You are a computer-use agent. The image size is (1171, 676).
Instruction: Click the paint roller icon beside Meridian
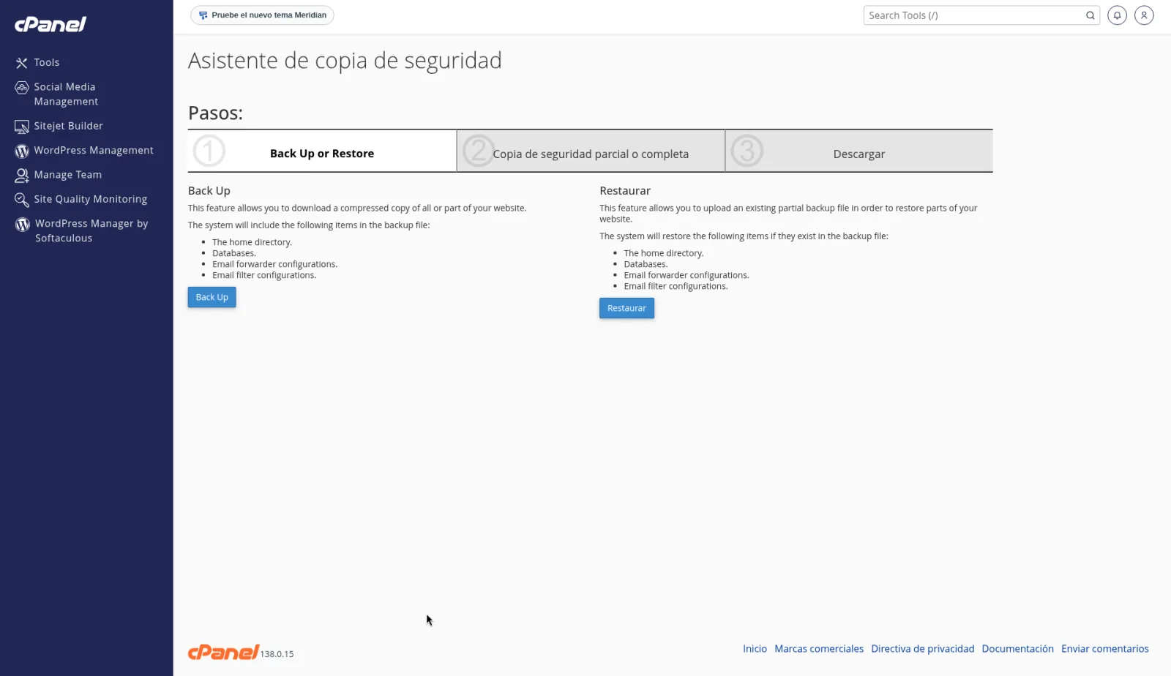click(x=203, y=15)
